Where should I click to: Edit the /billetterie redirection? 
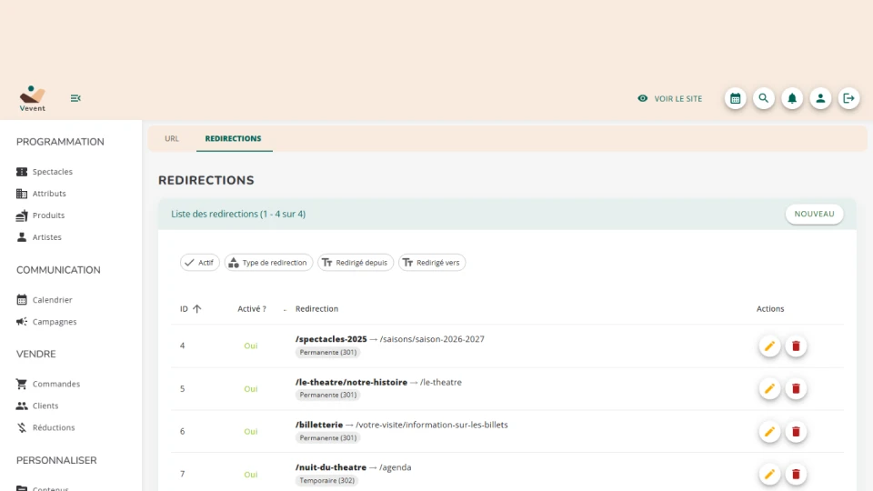click(x=769, y=432)
